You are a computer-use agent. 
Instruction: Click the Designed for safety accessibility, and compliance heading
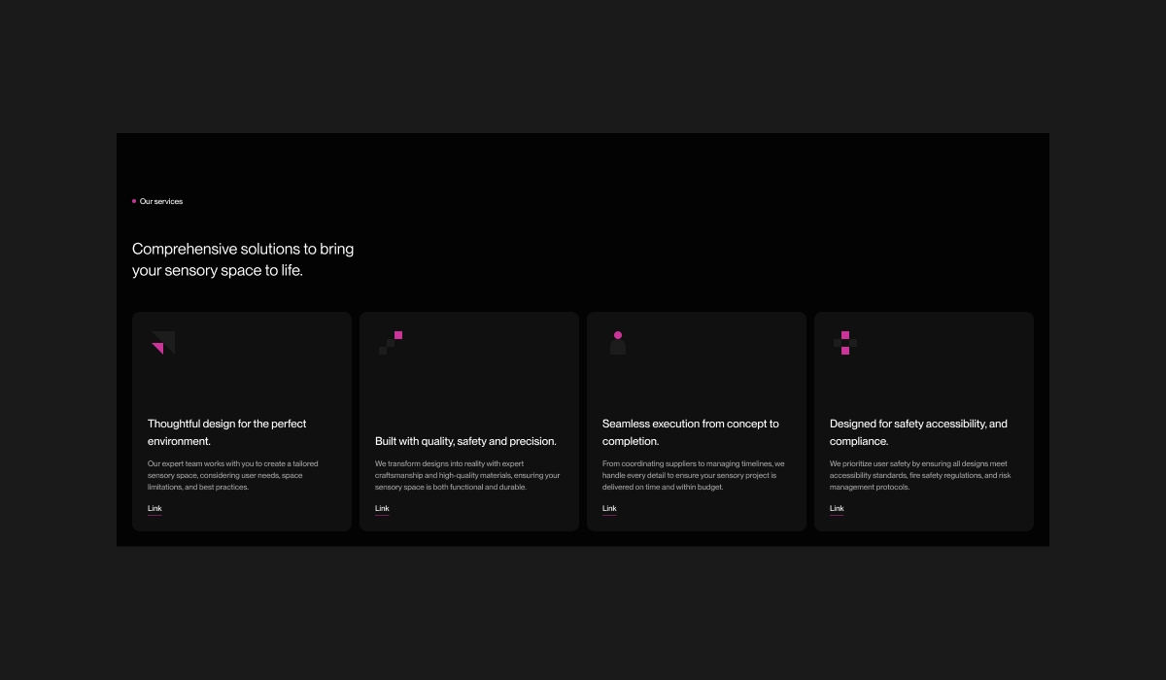[918, 432]
